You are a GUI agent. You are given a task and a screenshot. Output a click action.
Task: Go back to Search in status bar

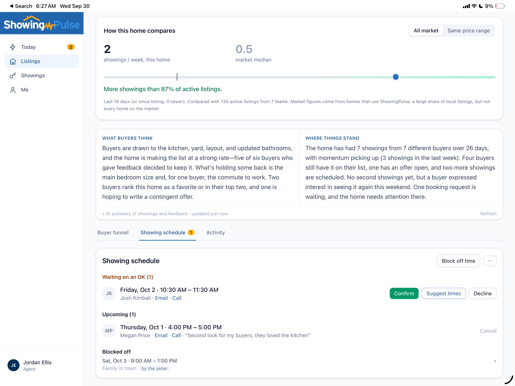pos(21,6)
